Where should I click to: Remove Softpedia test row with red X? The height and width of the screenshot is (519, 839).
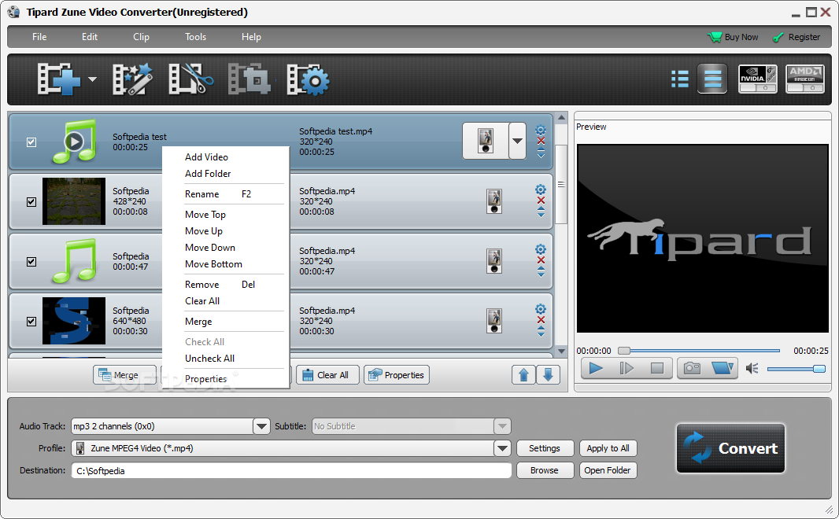click(541, 141)
